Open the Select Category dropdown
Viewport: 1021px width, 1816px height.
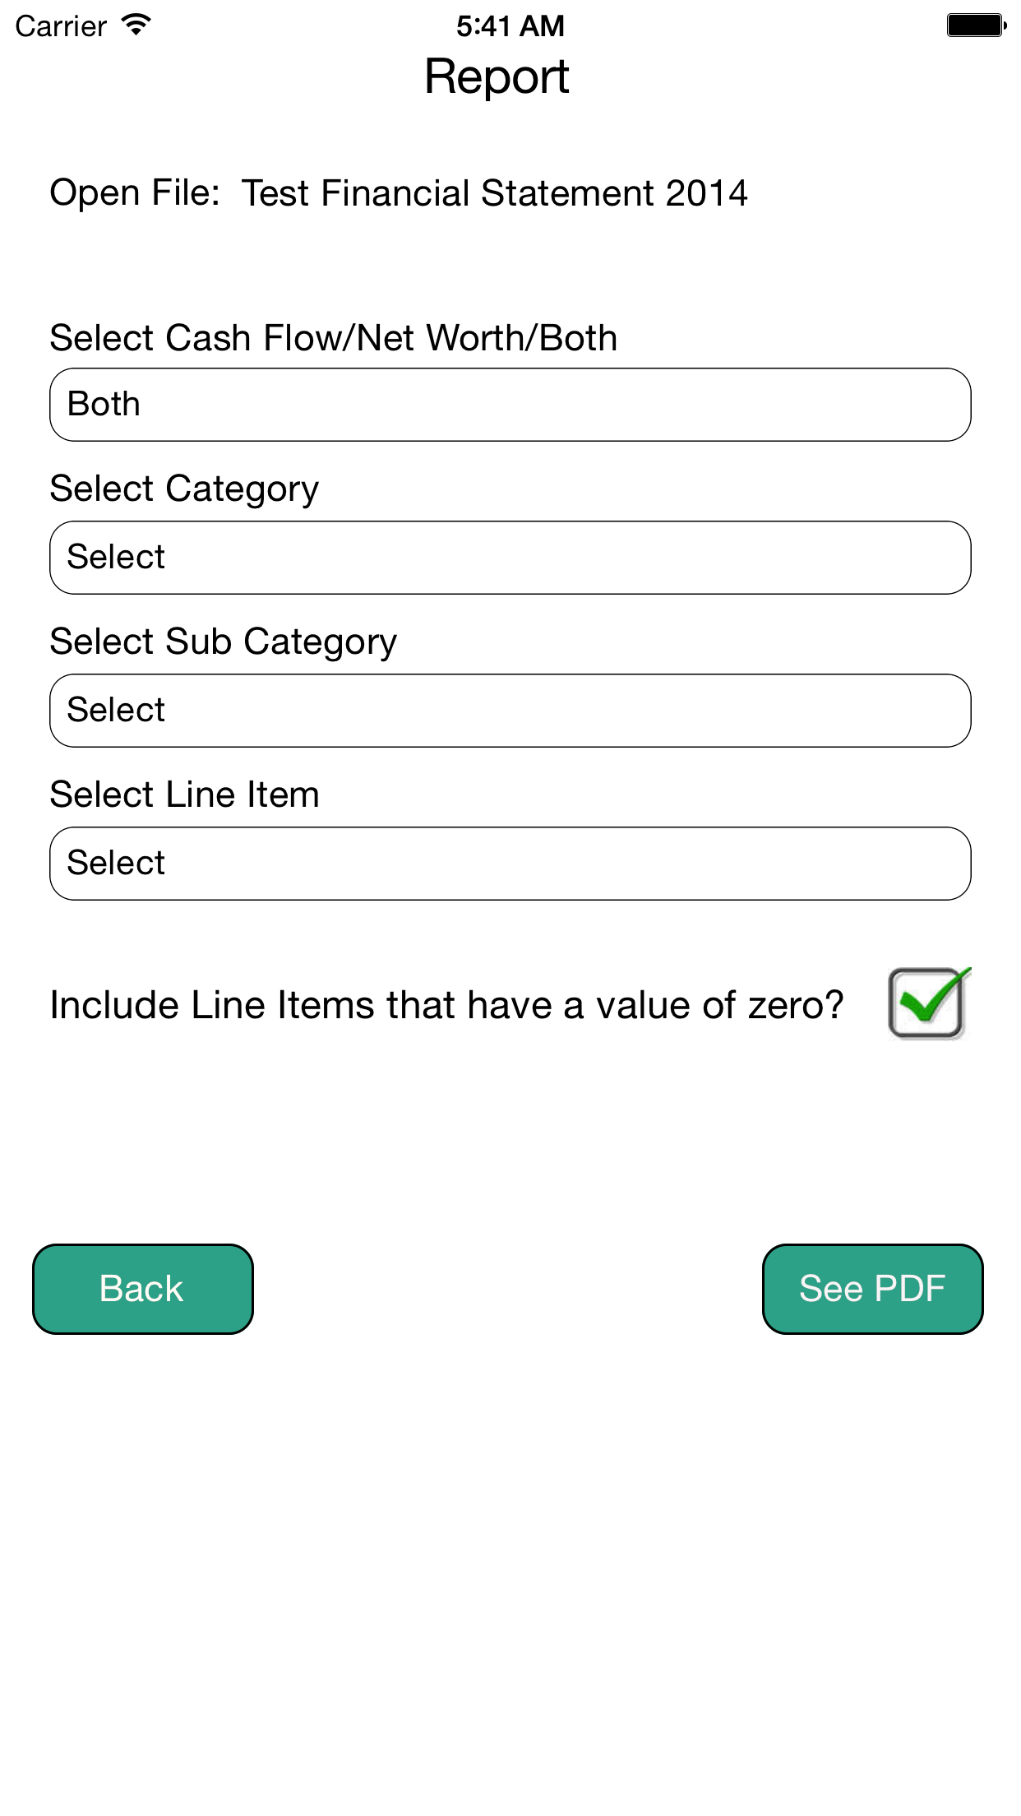pos(510,557)
